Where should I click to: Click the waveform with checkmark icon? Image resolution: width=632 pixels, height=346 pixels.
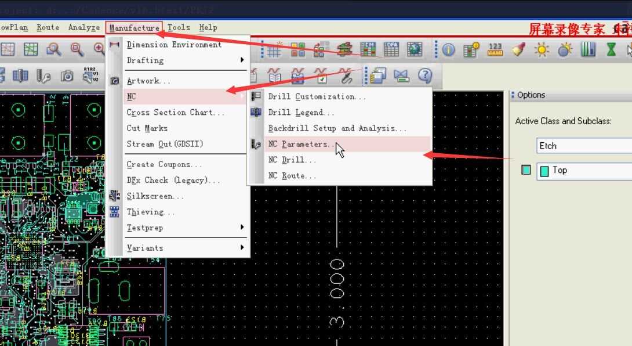[x=321, y=76]
